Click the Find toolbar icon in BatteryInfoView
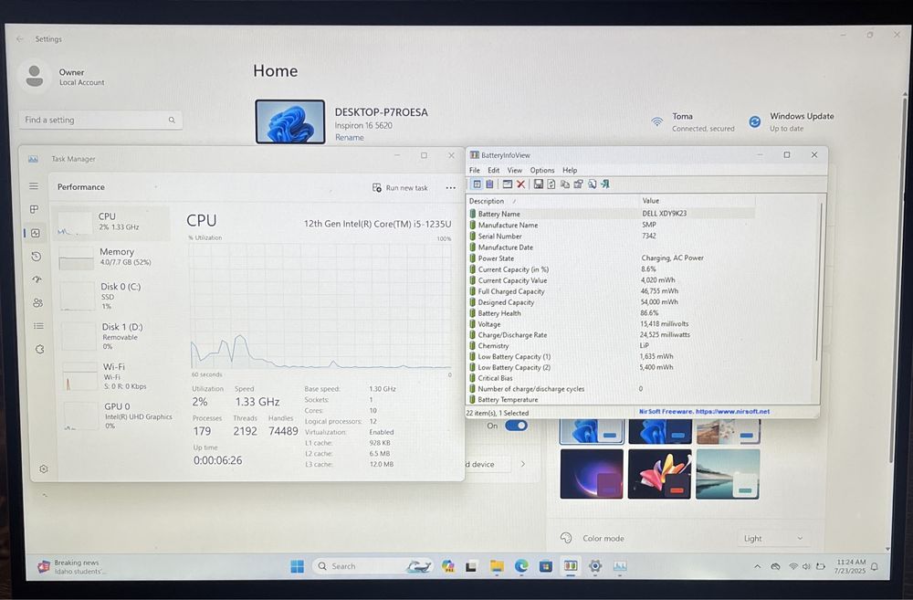This screenshot has height=600, width=913. (x=593, y=184)
